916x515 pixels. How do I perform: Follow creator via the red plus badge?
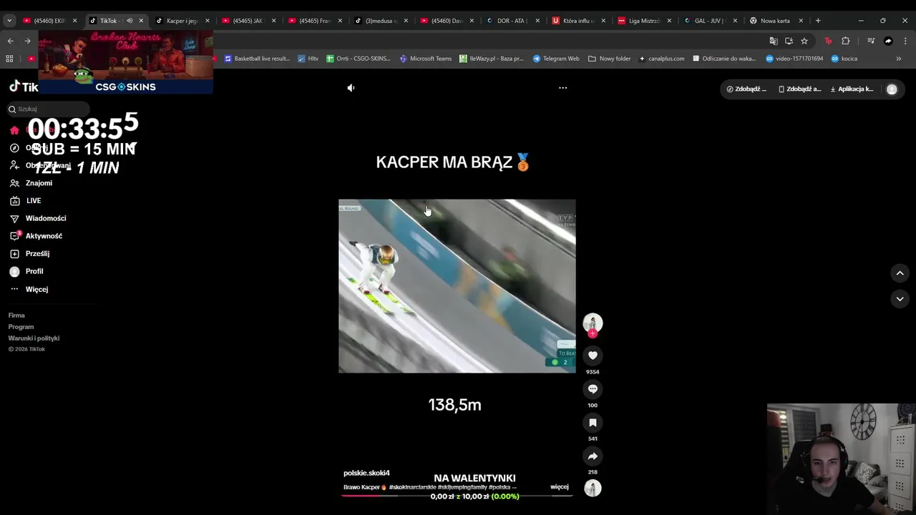click(593, 333)
